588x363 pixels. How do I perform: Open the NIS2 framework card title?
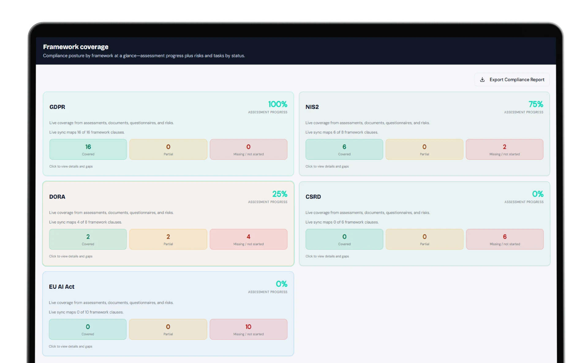click(312, 107)
